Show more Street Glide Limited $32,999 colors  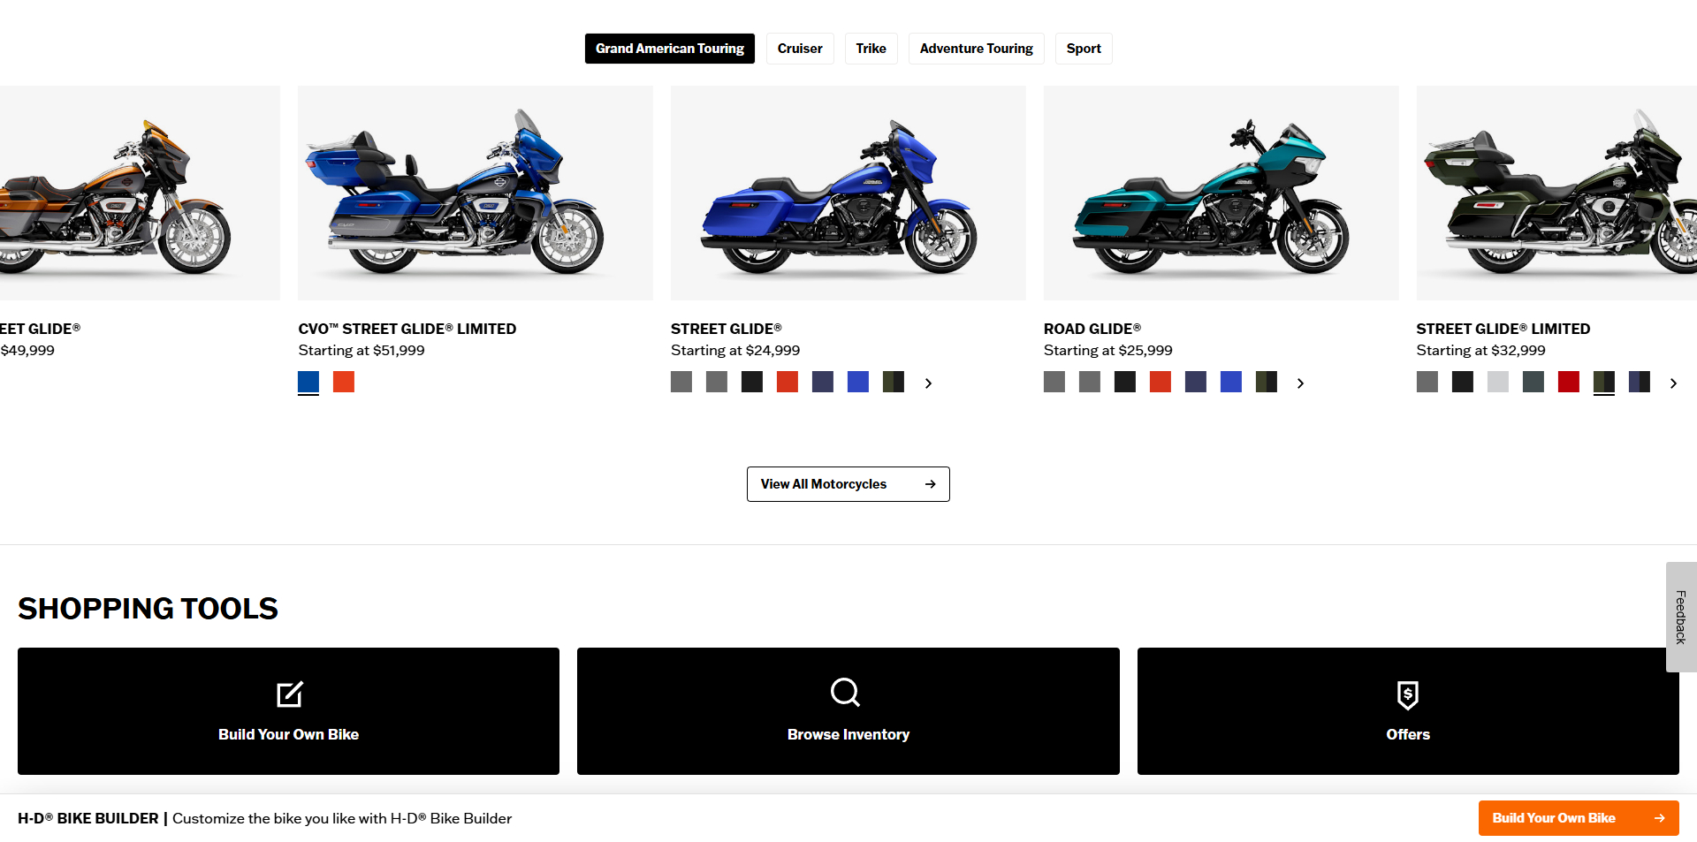pos(1673,383)
